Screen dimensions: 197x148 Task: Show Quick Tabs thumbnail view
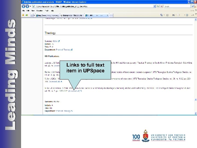click(31, 15)
